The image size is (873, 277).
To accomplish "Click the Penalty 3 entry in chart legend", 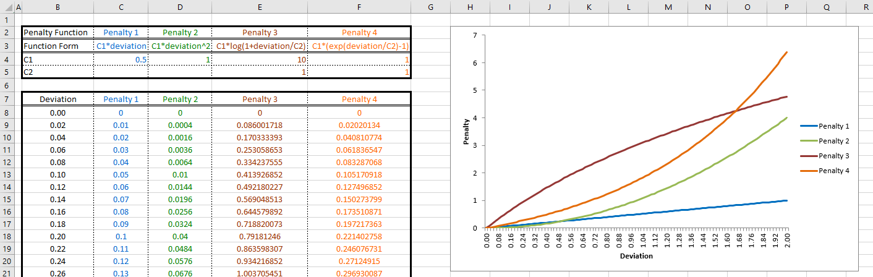I will pyautogui.click(x=834, y=155).
